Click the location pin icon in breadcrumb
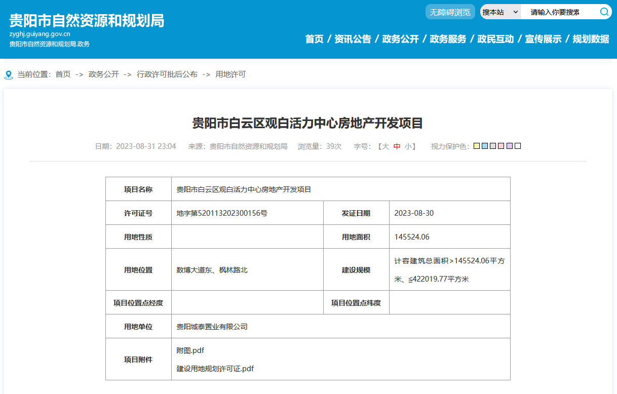Image resolution: width=617 pixels, height=394 pixels. 9,75
